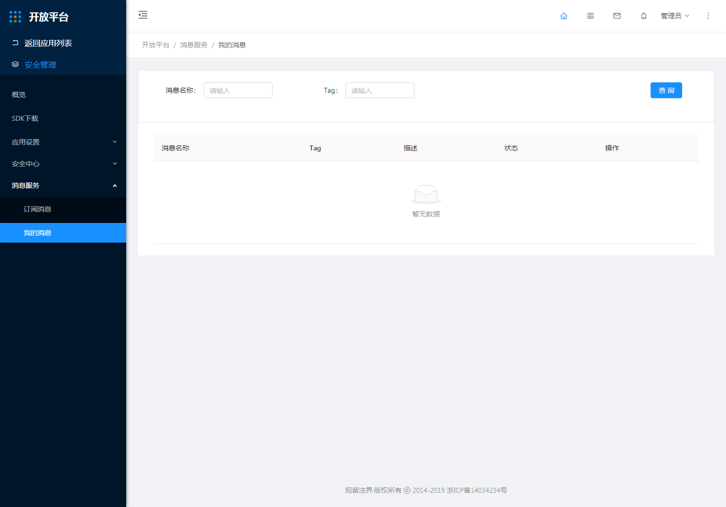This screenshot has height=507, width=726.
Task: Open the mail envelope icon
Action: 617,16
